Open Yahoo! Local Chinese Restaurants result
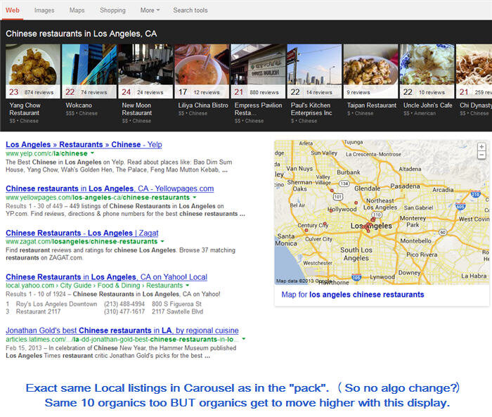The image size is (492, 417). click(106, 277)
